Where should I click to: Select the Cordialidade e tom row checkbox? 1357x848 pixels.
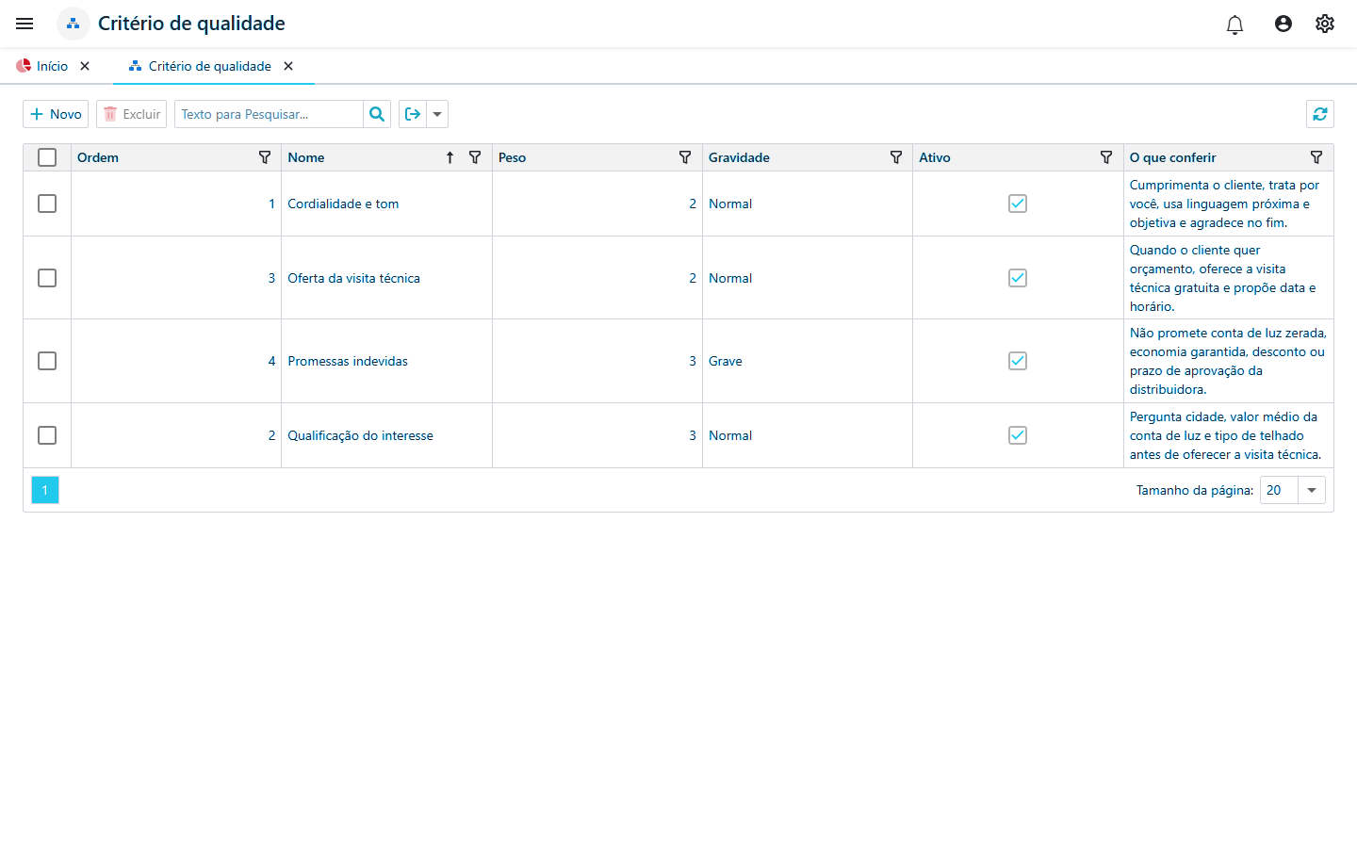pos(47,204)
